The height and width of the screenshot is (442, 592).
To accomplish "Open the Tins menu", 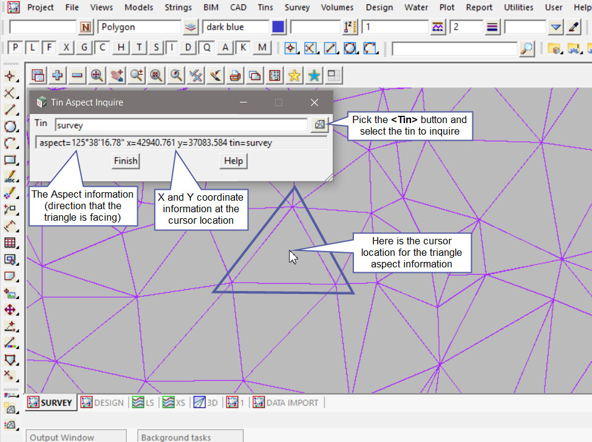I will (265, 7).
